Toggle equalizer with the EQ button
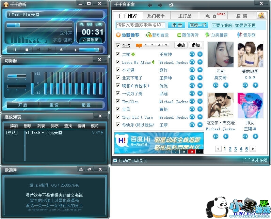The width and height of the screenshot is (271, 219). [90, 24]
